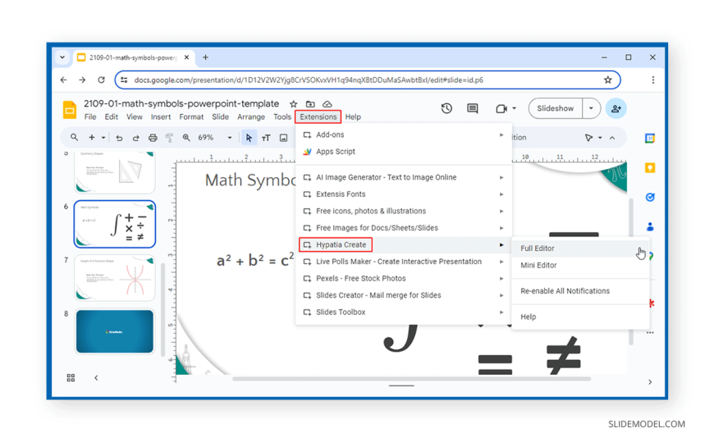The image size is (714, 442).
Task: Redo the last action
Action: (135, 138)
